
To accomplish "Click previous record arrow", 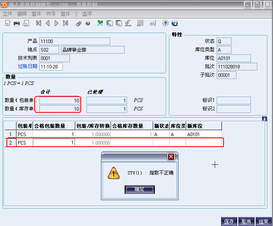I will click(47, 23).
